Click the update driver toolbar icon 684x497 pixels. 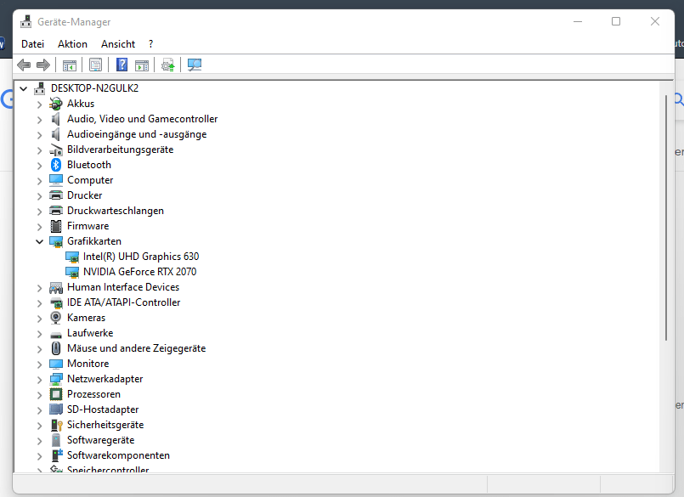(x=168, y=65)
